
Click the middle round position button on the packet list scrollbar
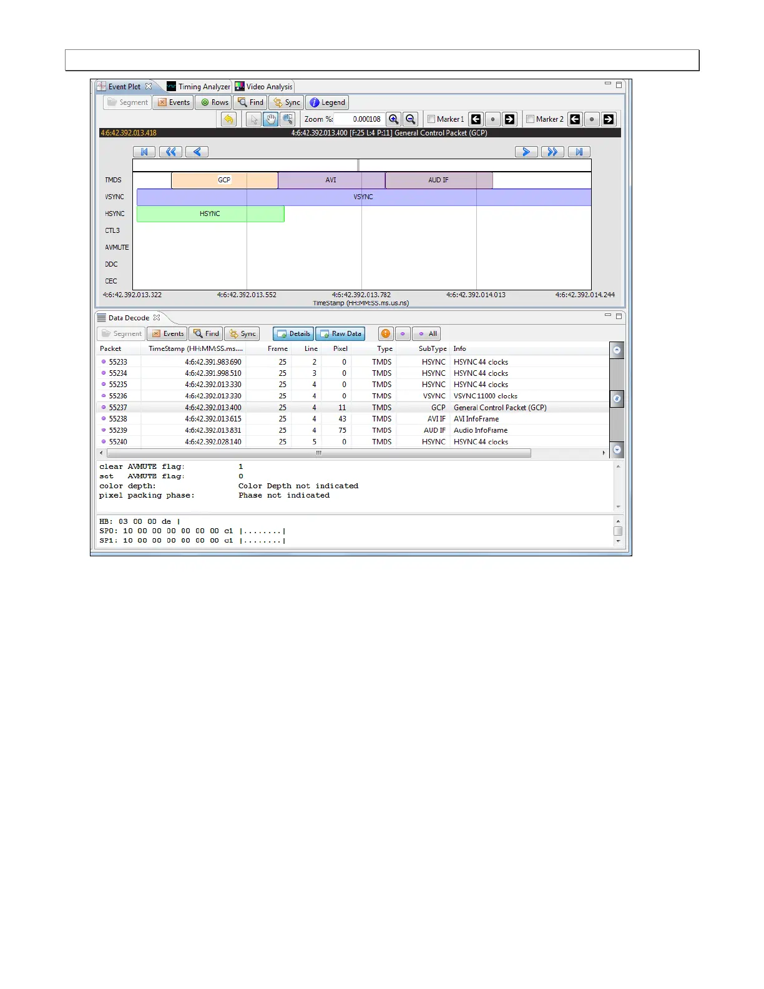617,399
